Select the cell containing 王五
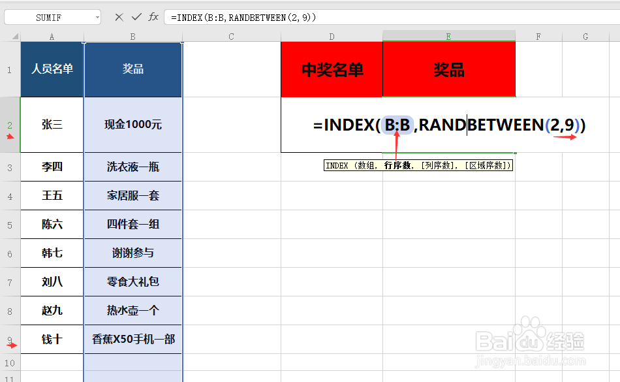This screenshot has height=382, width=620. tap(52, 196)
